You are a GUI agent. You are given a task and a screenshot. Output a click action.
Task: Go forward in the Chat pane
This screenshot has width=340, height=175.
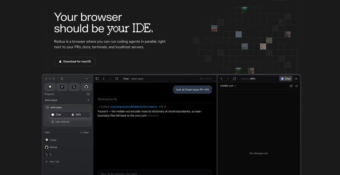point(110,79)
